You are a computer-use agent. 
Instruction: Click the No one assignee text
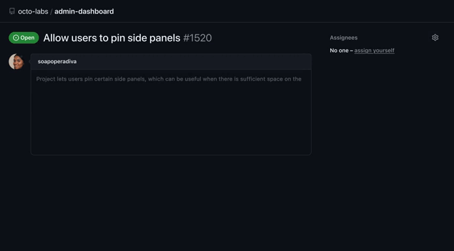[339, 51]
